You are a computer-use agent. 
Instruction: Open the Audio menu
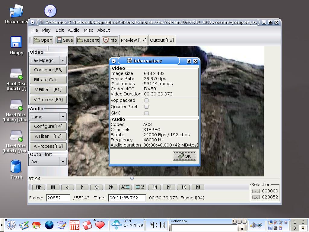(73, 30)
